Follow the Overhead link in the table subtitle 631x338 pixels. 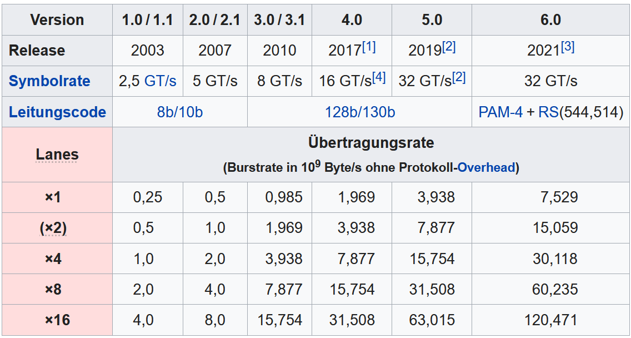click(x=487, y=167)
